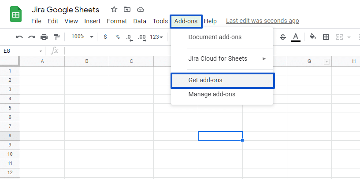Open the column G filter dropdown

[x=327, y=62]
